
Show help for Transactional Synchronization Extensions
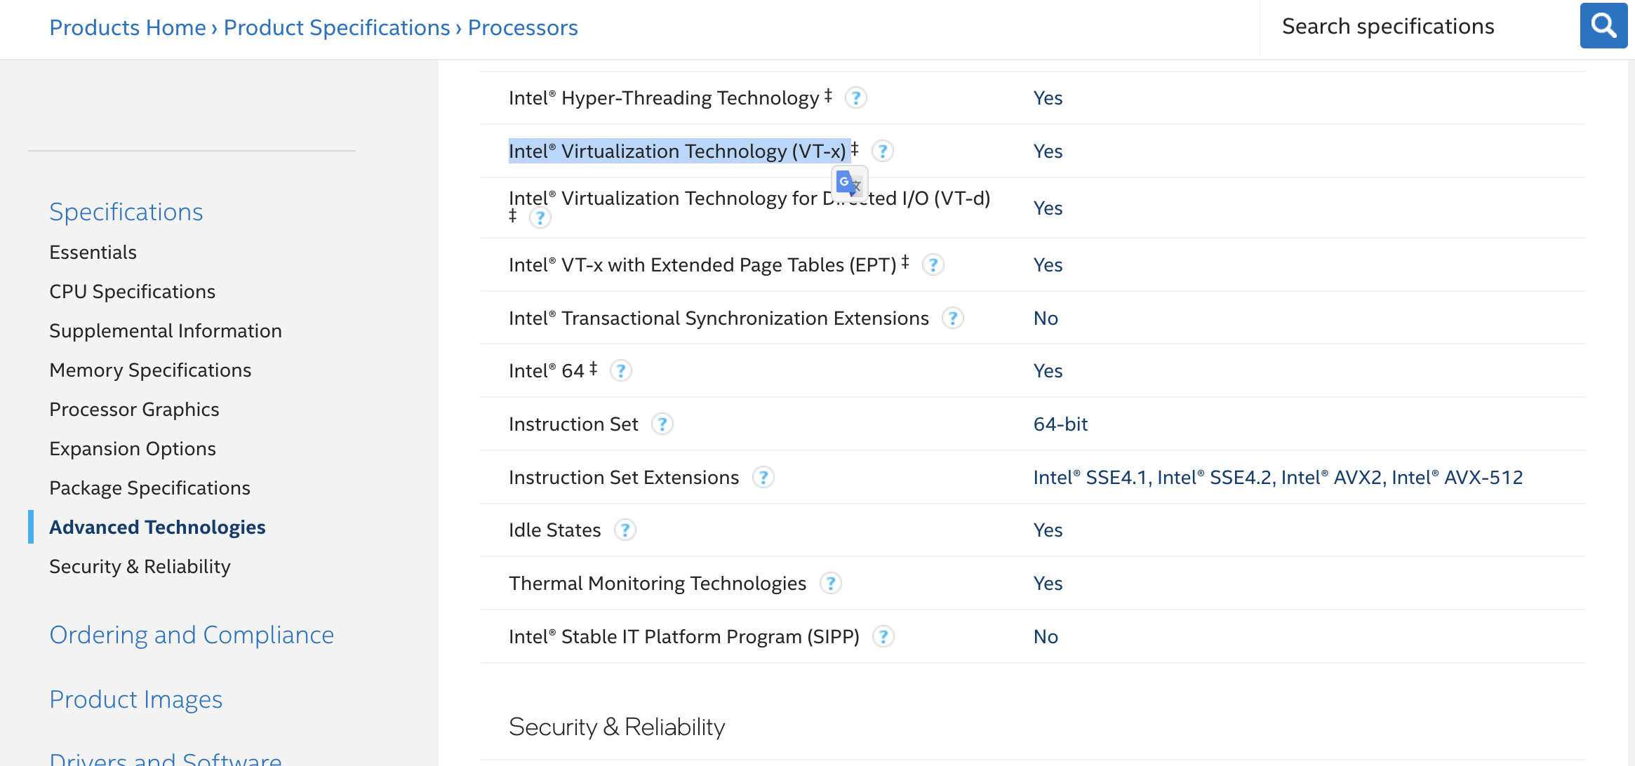coord(952,318)
